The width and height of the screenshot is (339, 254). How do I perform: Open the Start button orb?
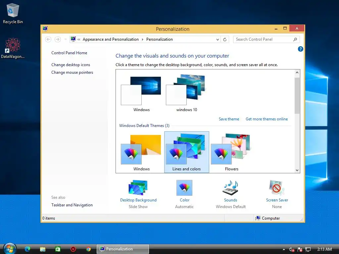point(10,249)
